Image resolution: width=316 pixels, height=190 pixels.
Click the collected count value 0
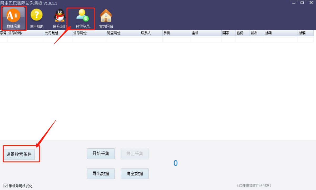[176, 163]
